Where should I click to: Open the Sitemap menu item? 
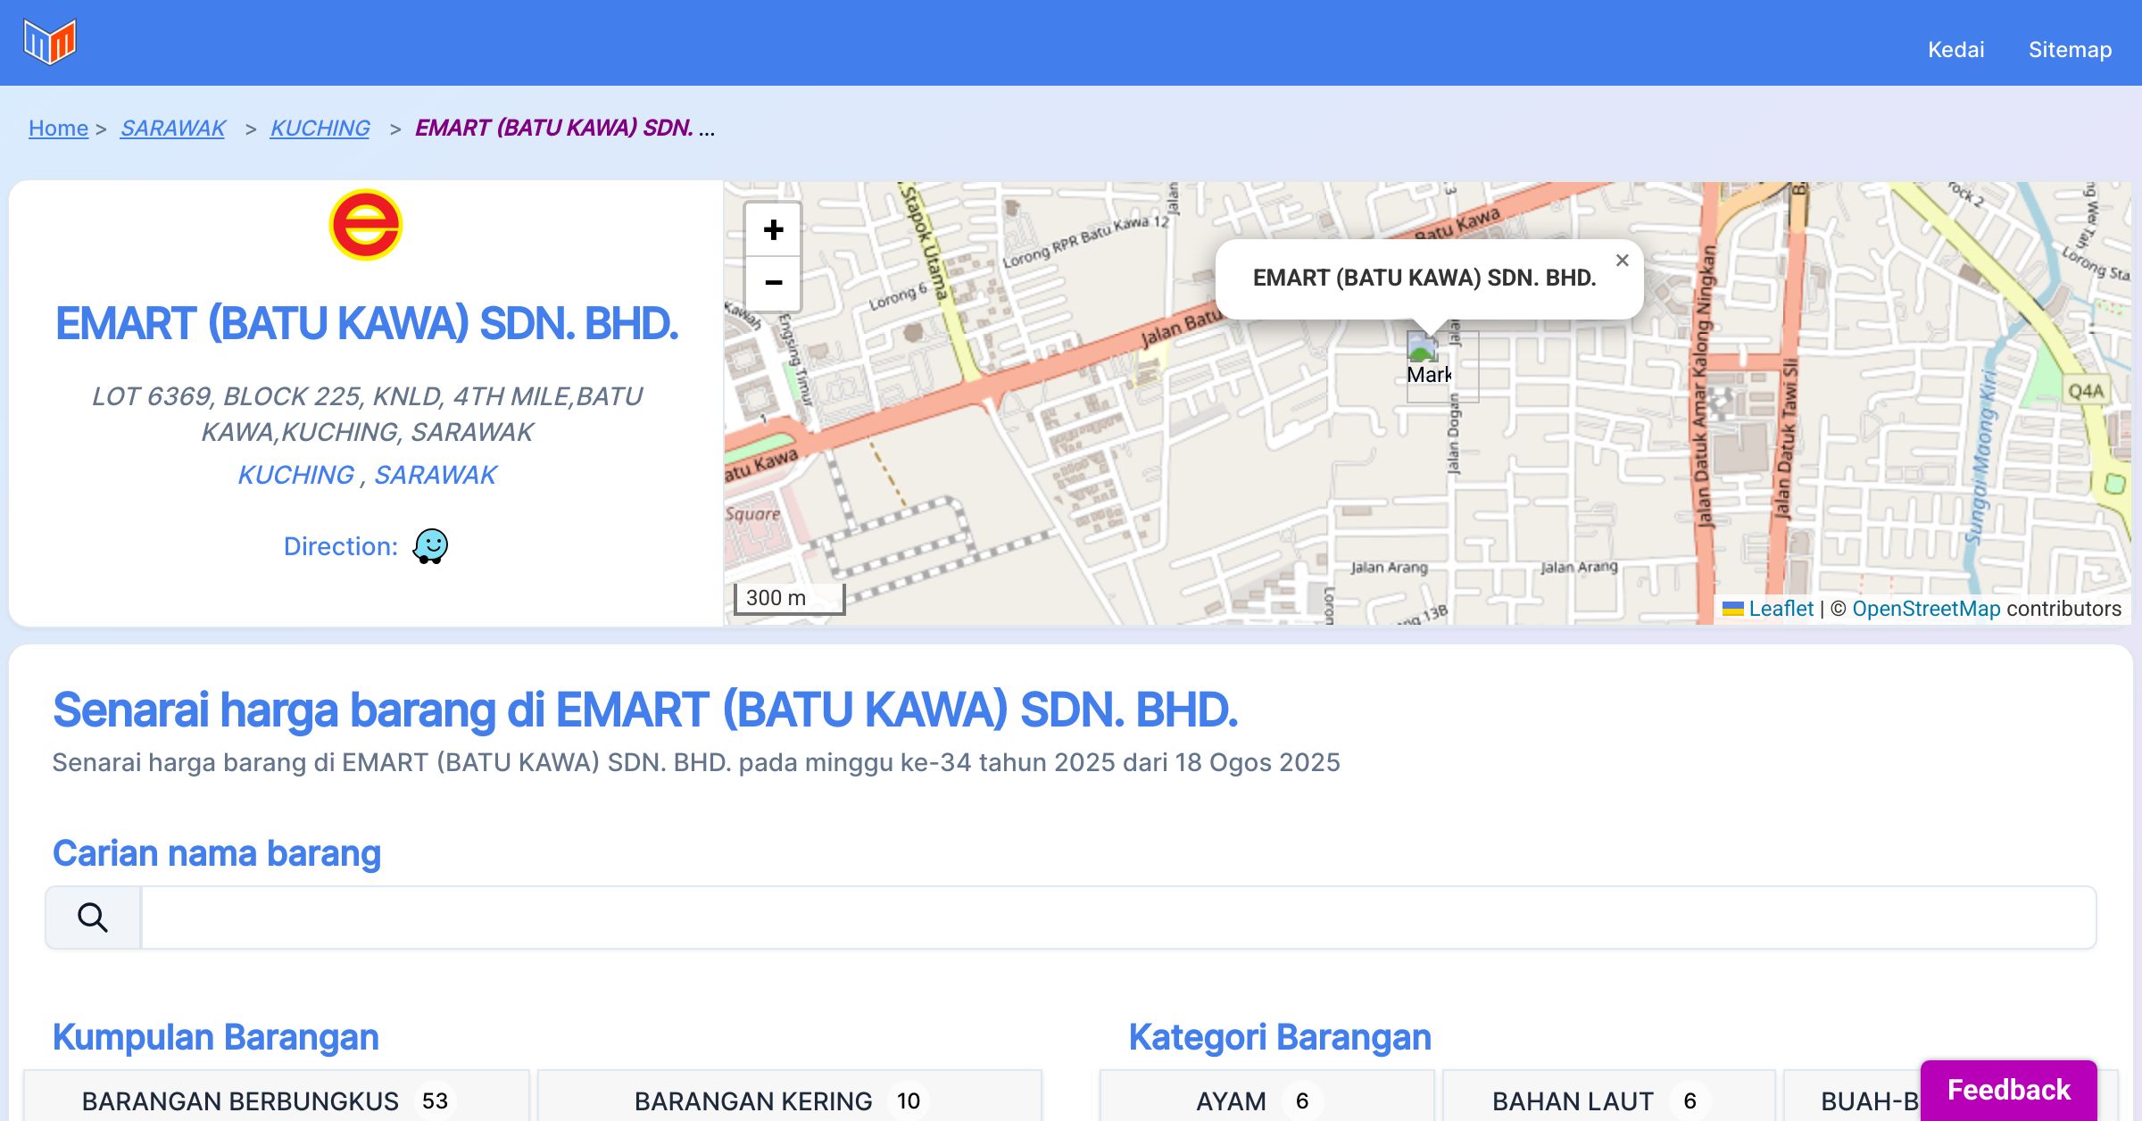coord(2070,49)
